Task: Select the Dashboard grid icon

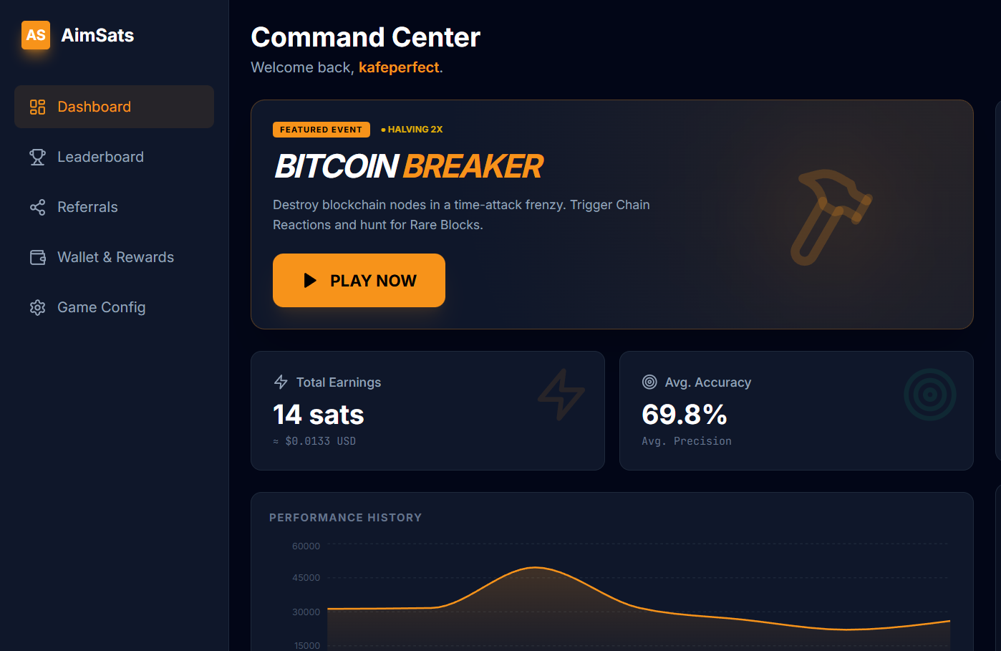Action: (37, 106)
